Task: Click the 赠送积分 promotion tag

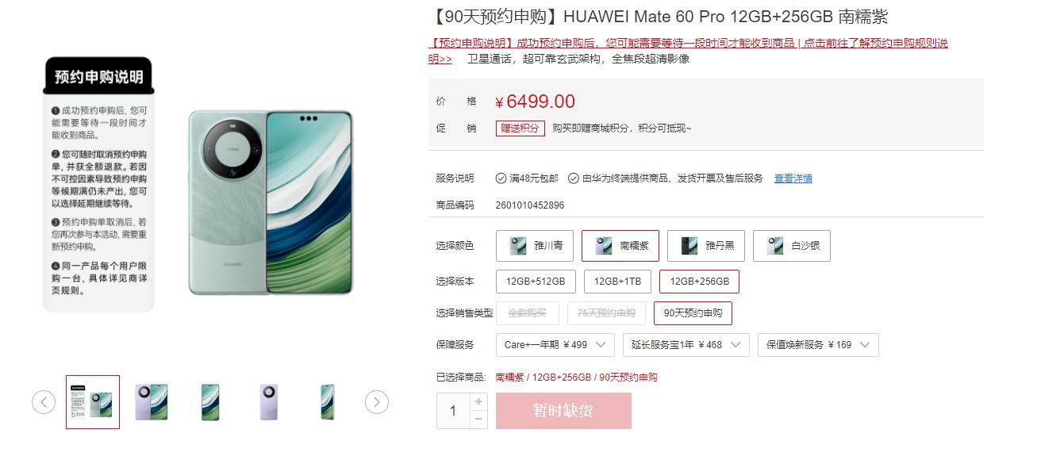Action: (x=520, y=128)
